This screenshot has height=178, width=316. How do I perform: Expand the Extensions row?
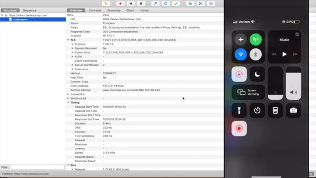tap(73, 69)
